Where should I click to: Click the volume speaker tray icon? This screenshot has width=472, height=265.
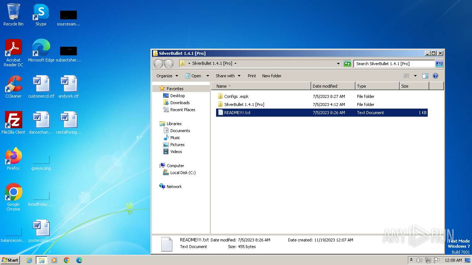pyautogui.click(x=419, y=260)
